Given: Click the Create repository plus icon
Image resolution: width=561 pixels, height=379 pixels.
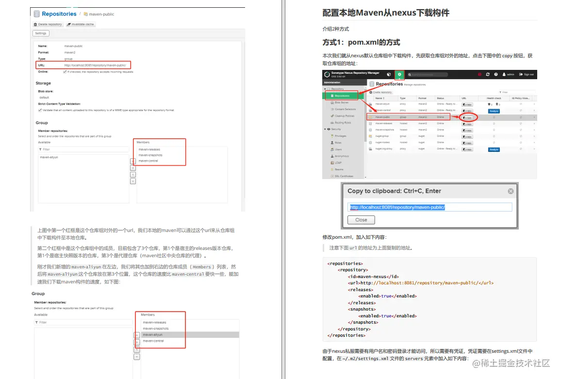Looking at the screenshot, I should click(371, 92).
